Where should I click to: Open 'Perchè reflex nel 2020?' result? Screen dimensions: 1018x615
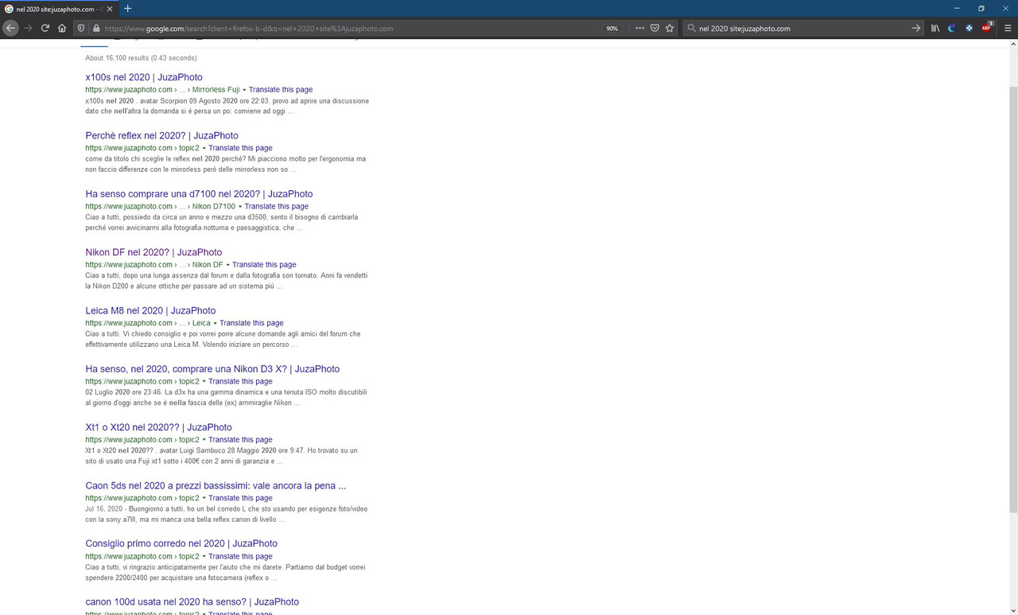click(161, 135)
